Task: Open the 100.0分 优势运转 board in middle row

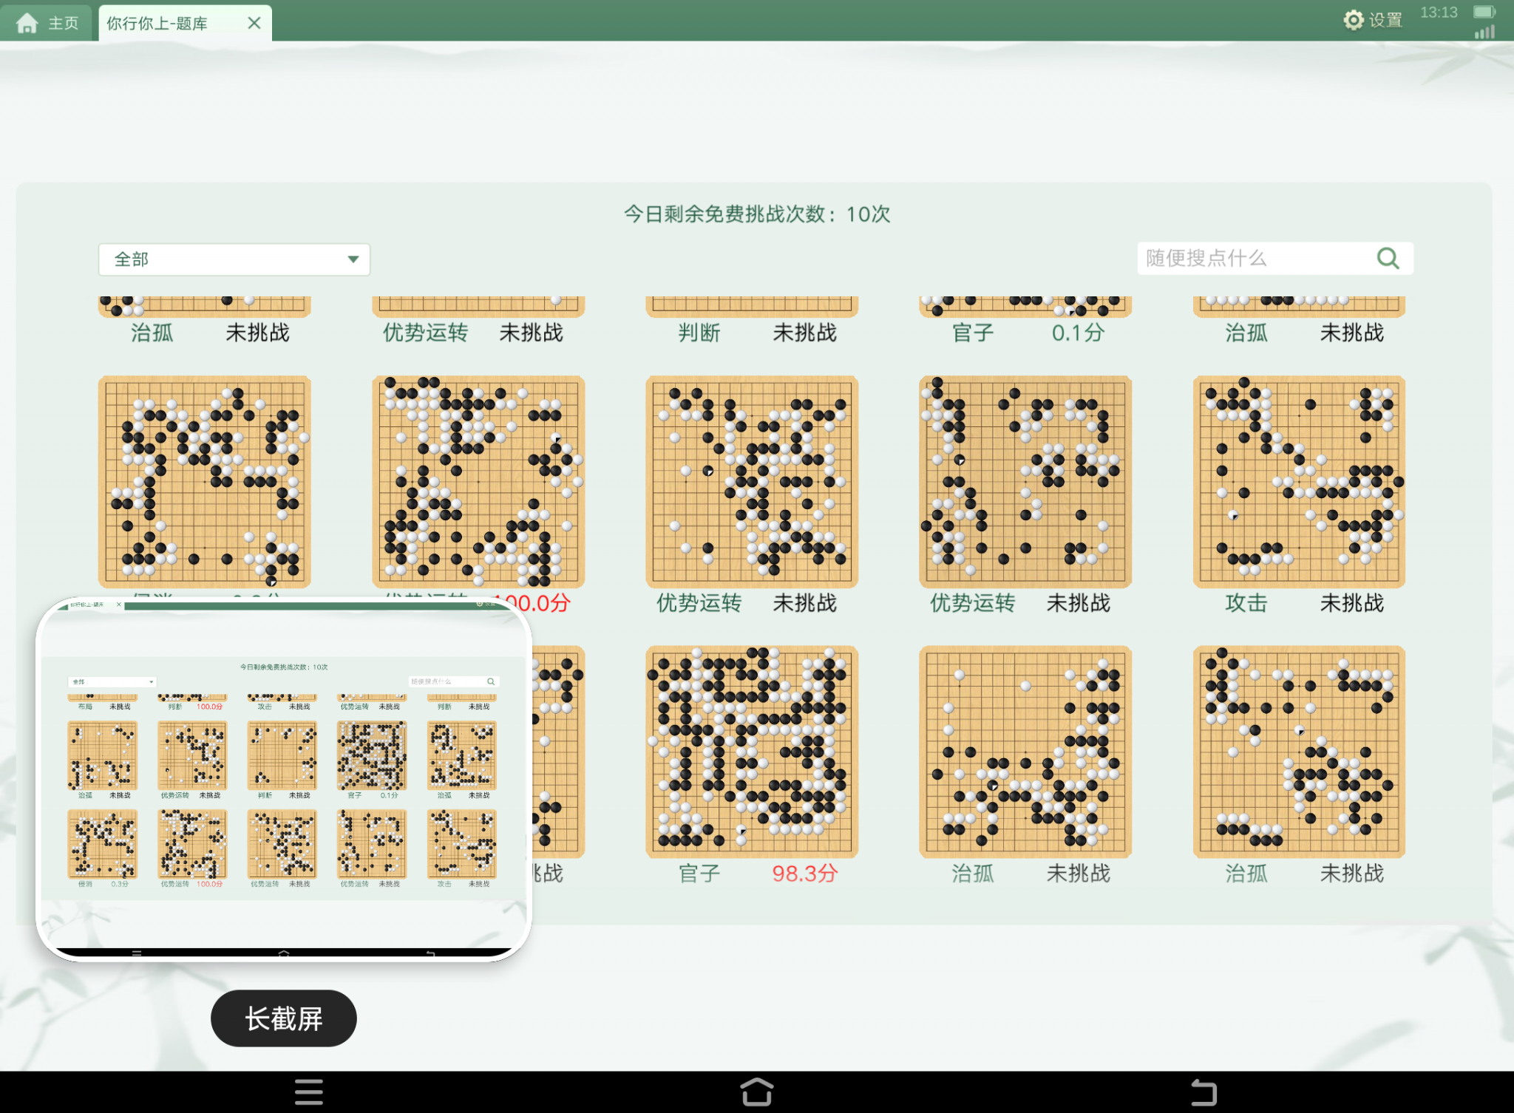Action: coord(478,482)
